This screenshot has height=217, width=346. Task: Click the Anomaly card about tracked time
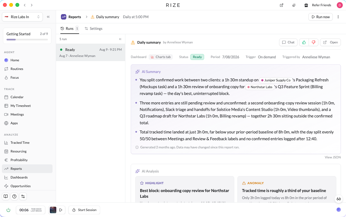coord(287,189)
